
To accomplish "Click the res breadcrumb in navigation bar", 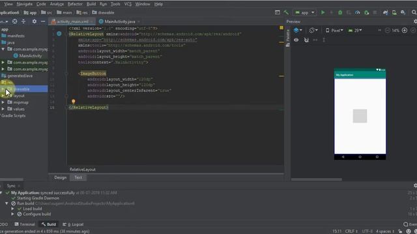I will click(82, 12).
